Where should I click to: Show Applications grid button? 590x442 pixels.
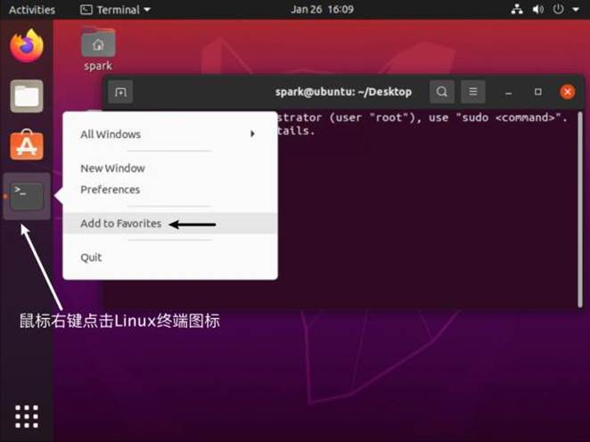click(27, 416)
